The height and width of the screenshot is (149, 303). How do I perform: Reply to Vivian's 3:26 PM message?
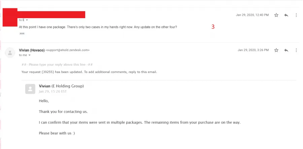(286, 50)
